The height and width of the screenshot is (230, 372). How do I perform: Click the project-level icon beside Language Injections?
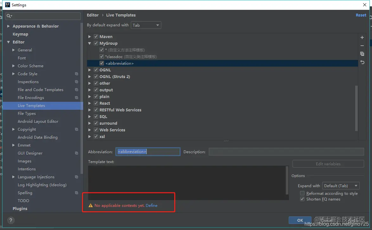tap(76, 177)
